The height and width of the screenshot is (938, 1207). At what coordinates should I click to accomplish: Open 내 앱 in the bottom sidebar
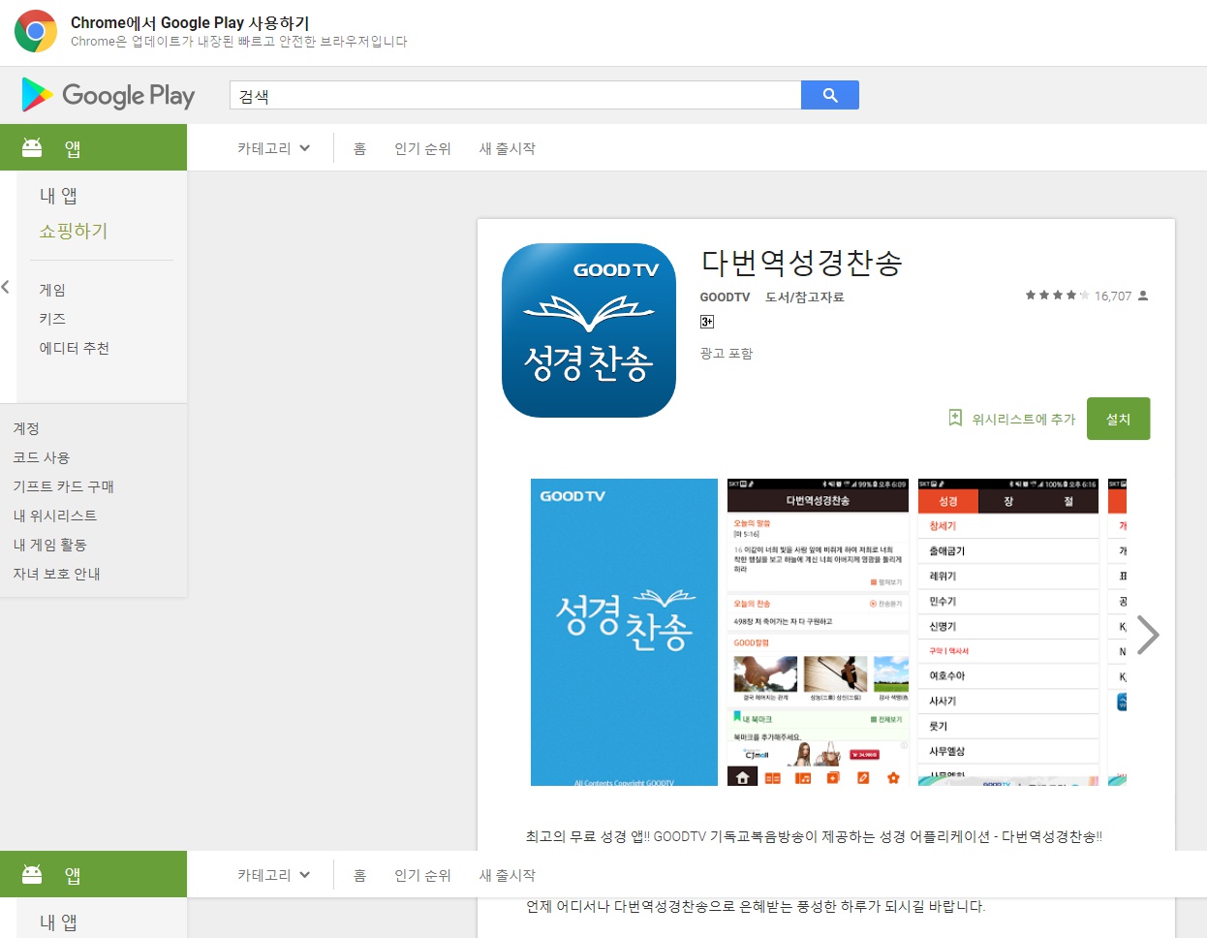pos(58,922)
